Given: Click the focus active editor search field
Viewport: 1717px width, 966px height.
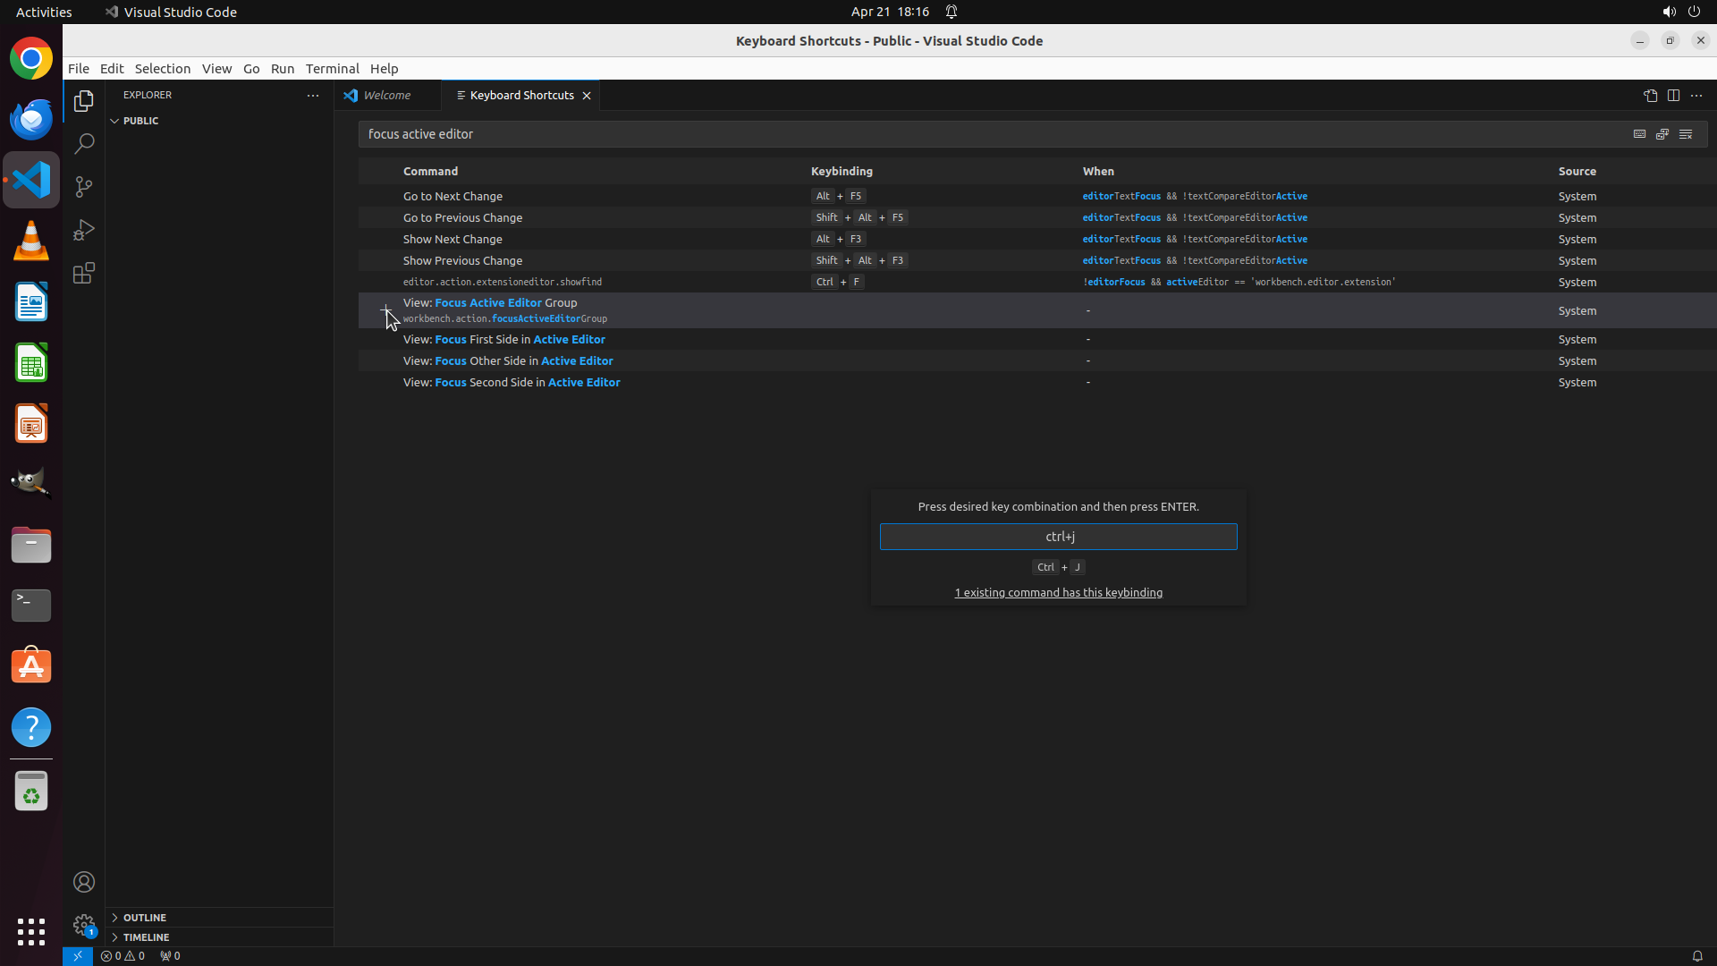Looking at the screenshot, I should pyautogui.click(x=984, y=134).
